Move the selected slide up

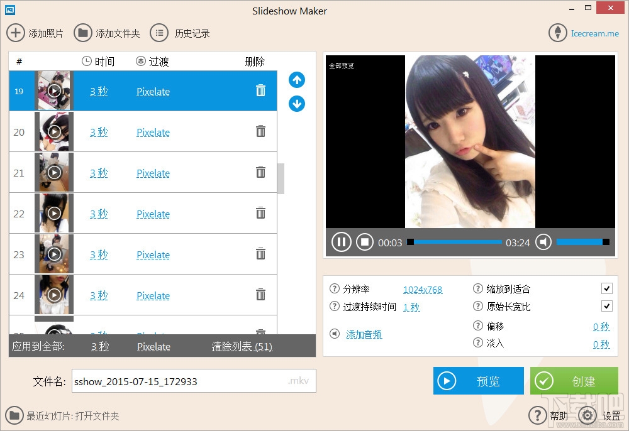click(297, 80)
